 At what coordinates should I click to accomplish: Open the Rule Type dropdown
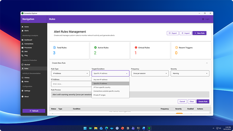tap(70, 73)
